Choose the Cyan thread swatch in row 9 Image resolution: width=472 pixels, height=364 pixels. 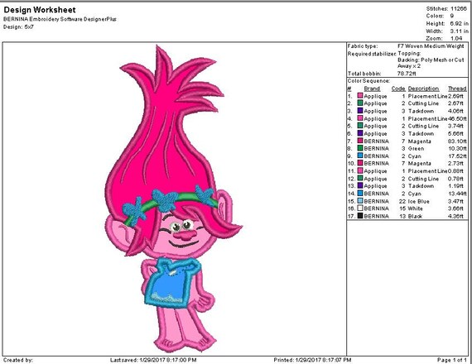tap(360, 156)
